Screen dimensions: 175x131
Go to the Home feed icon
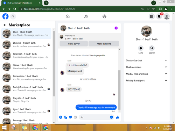click(68, 16)
